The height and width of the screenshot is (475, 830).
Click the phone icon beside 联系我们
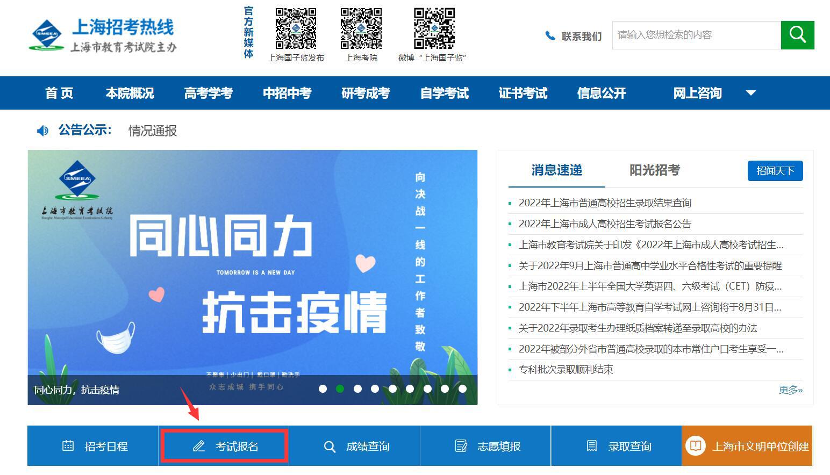pos(550,36)
